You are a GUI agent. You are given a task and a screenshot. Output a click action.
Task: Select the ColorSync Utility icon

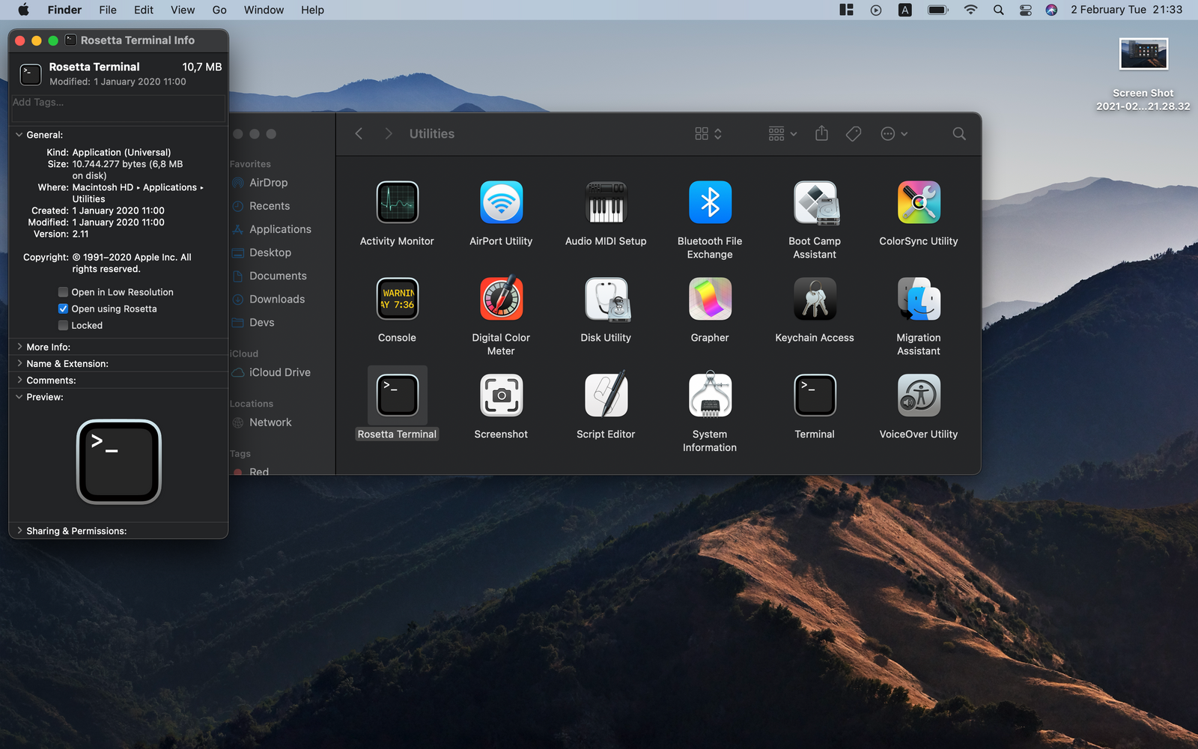(x=919, y=202)
